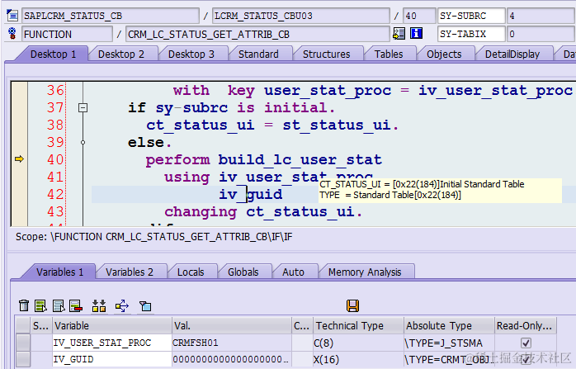Collapse the IF block at line 37
Viewport: 576px width, 369px height.
tap(83, 107)
